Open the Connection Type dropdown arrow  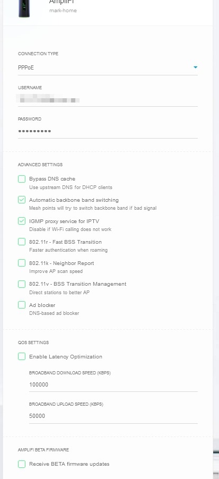(196, 67)
